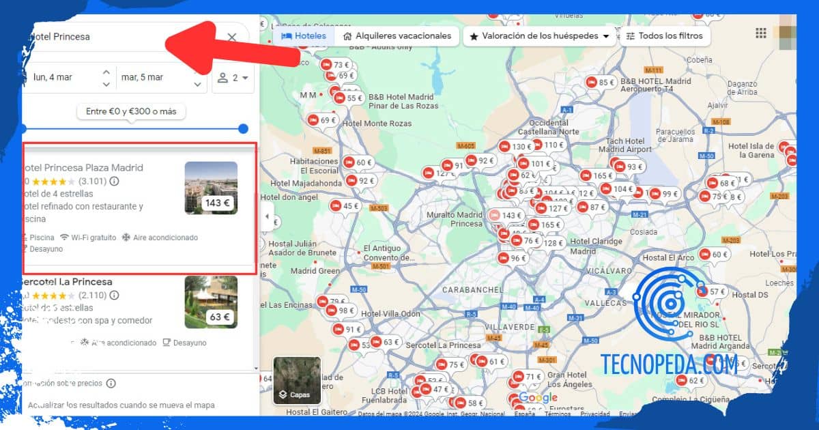Viewport: 819px width, 430px height.
Task: Click the minimum price slider handle
Action: [23, 128]
